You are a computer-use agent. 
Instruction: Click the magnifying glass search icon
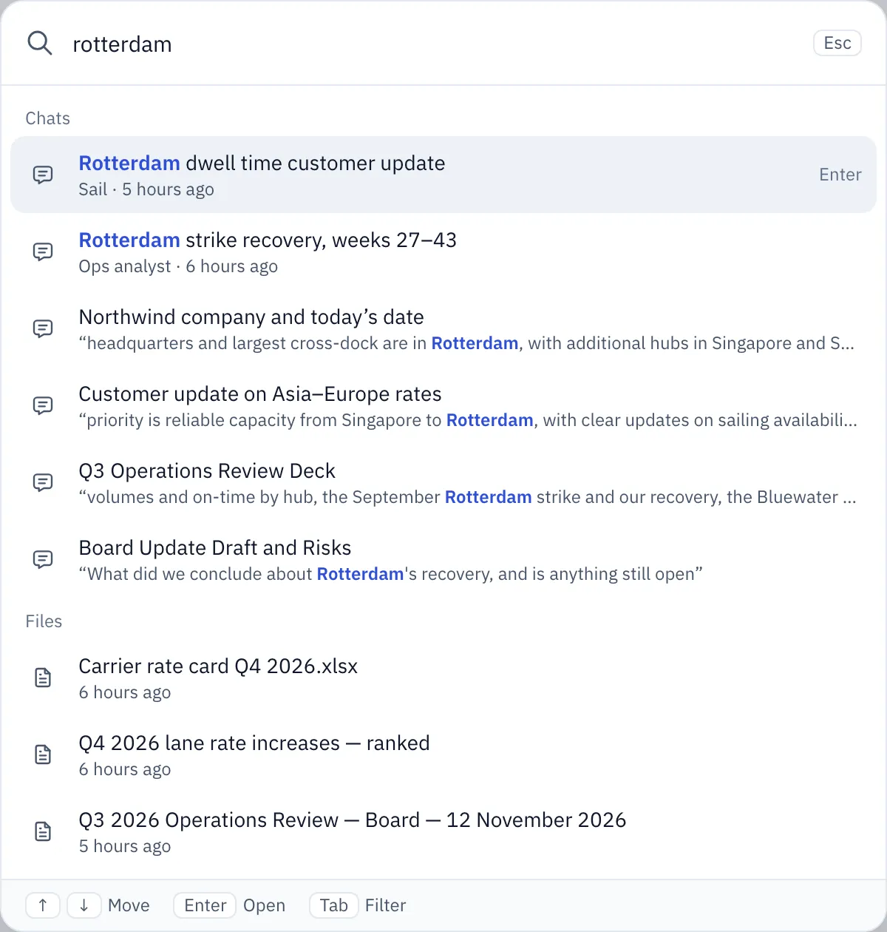(40, 44)
